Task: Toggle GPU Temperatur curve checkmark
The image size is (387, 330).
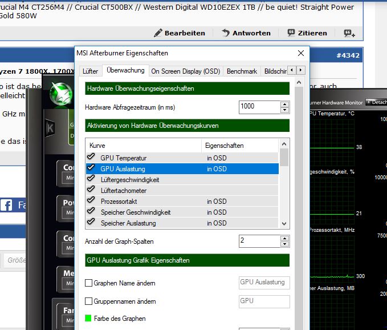Action: click(x=91, y=156)
